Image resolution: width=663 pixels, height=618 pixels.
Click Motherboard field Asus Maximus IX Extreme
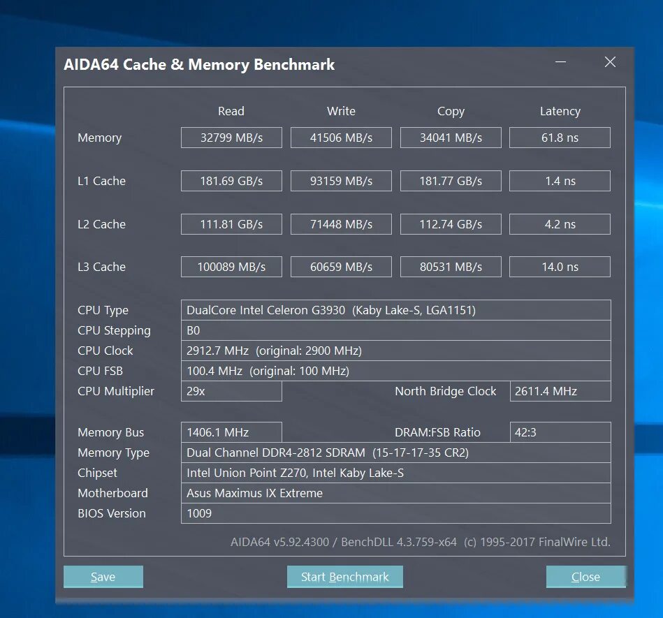point(395,493)
